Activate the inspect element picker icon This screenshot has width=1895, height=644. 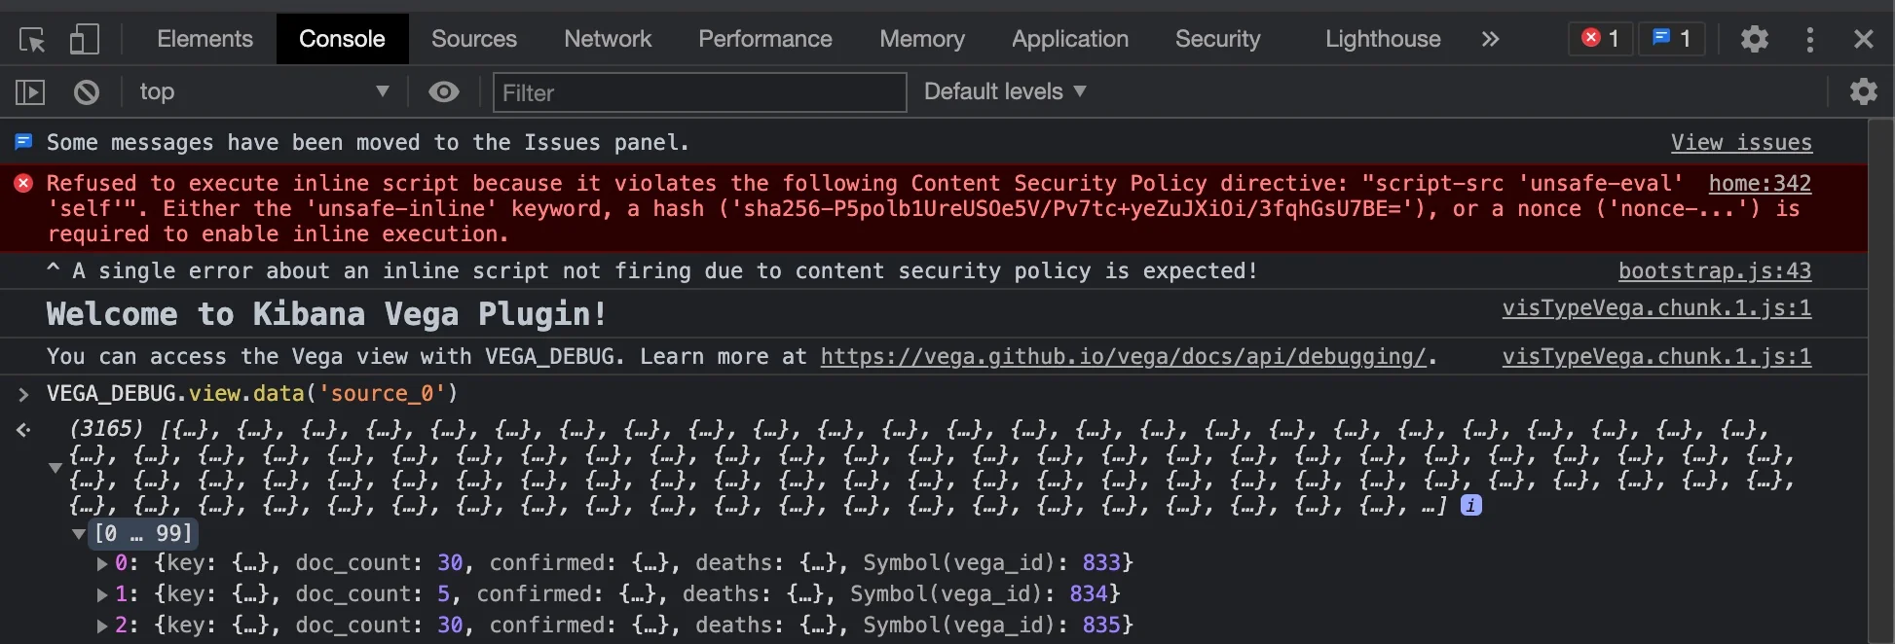(32, 40)
